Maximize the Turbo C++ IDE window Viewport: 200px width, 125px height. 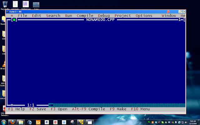(x=182, y=12)
